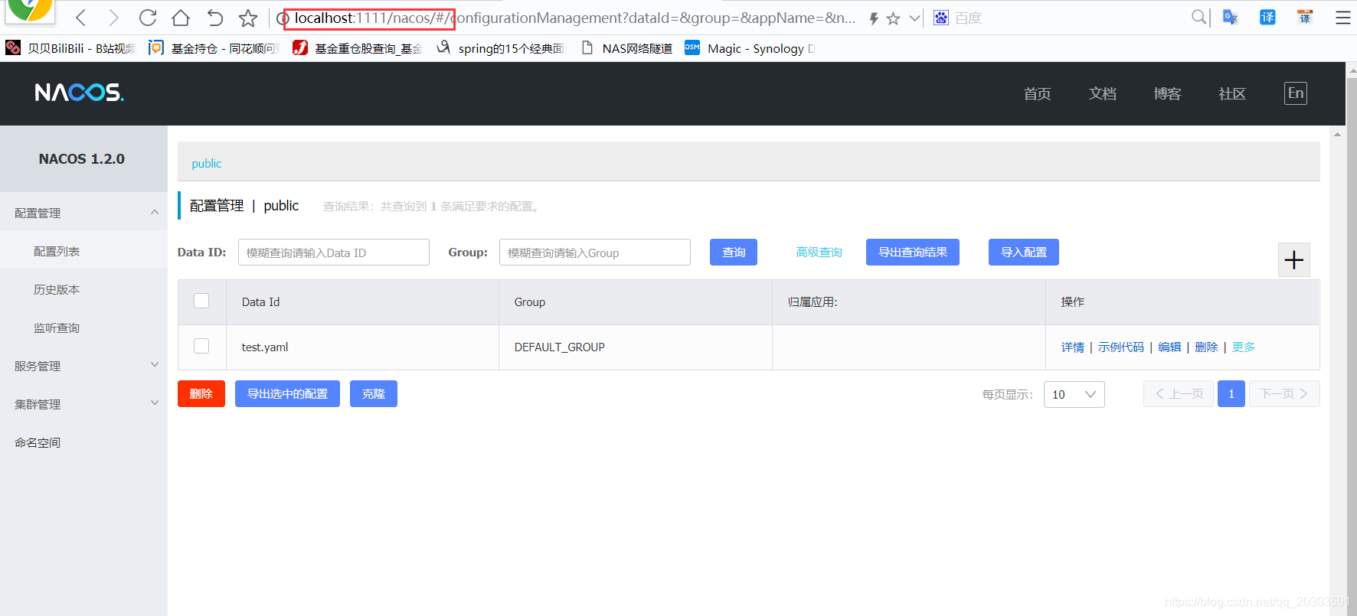Select the public namespace tab
Image resolution: width=1357 pixels, height=616 pixels.
(206, 163)
